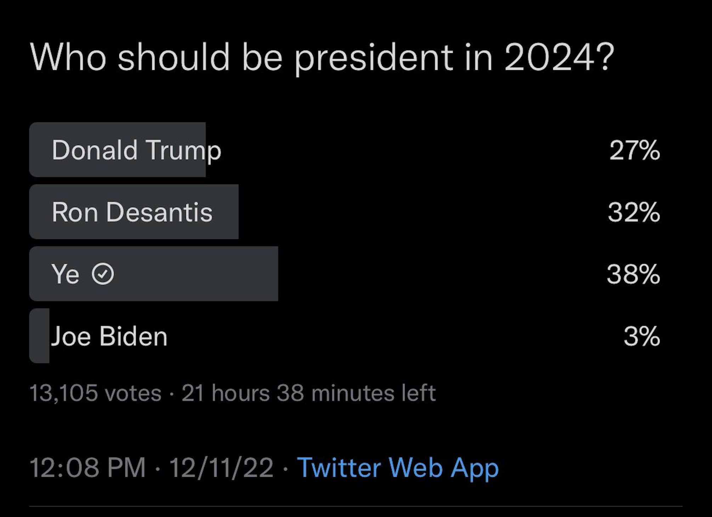
Task: Click the Joe Biden label text
Action: click(x=109, y=336)
